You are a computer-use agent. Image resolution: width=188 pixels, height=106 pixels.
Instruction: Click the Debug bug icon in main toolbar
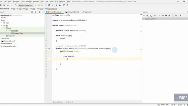(39, 5)
